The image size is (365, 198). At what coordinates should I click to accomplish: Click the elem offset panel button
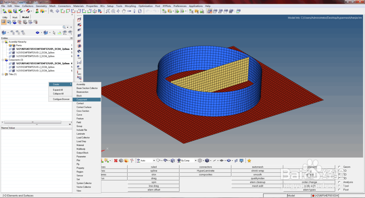tap(154, 190)
